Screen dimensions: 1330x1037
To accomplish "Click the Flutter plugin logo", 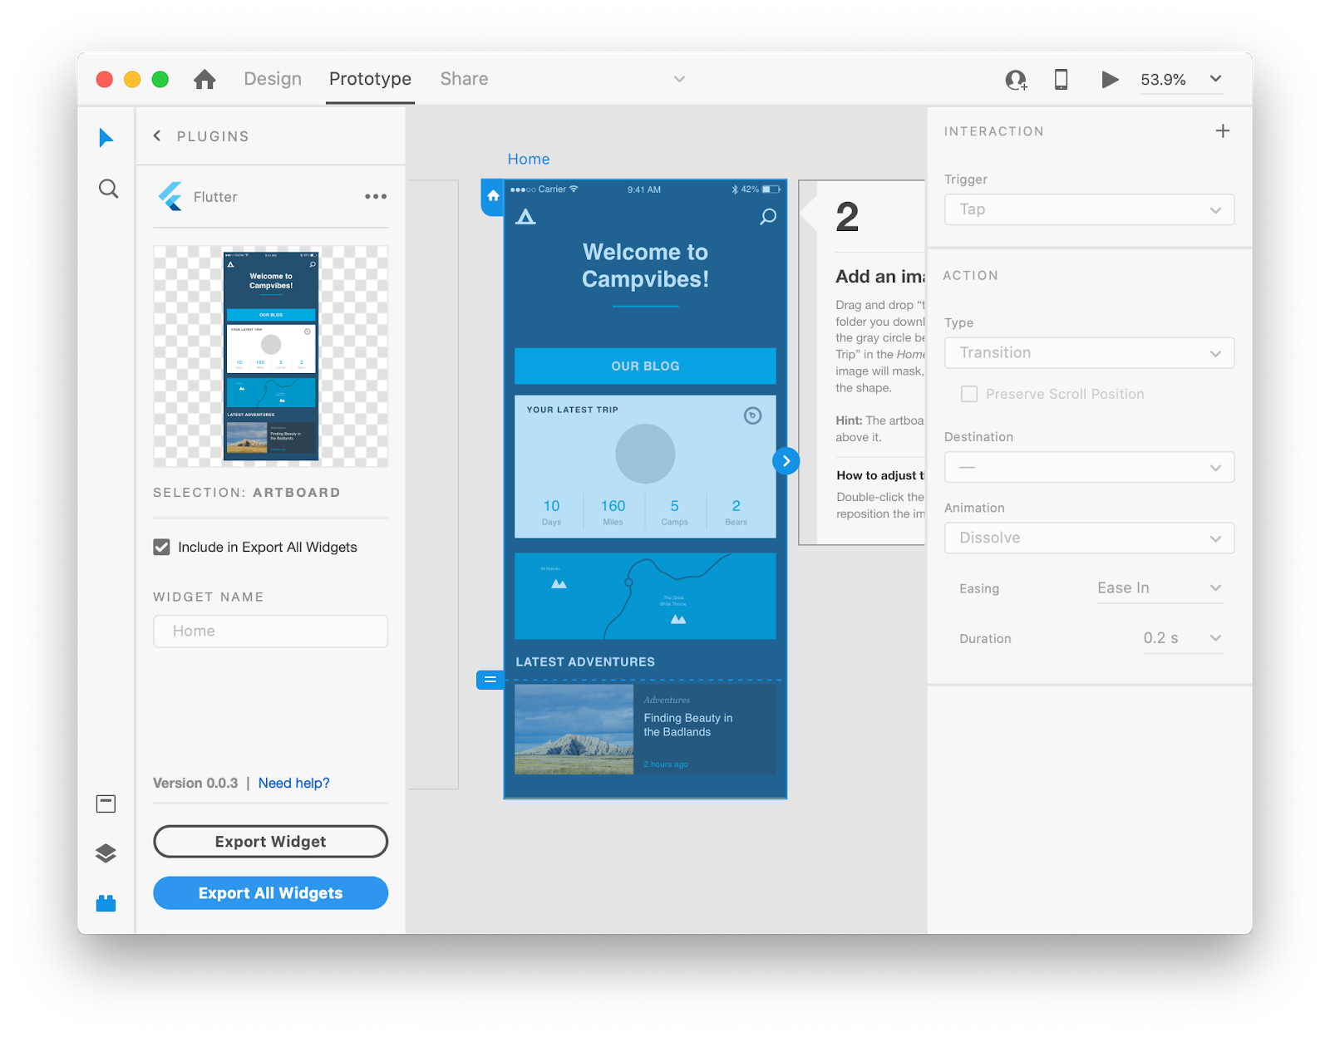I will click(170, 197).
